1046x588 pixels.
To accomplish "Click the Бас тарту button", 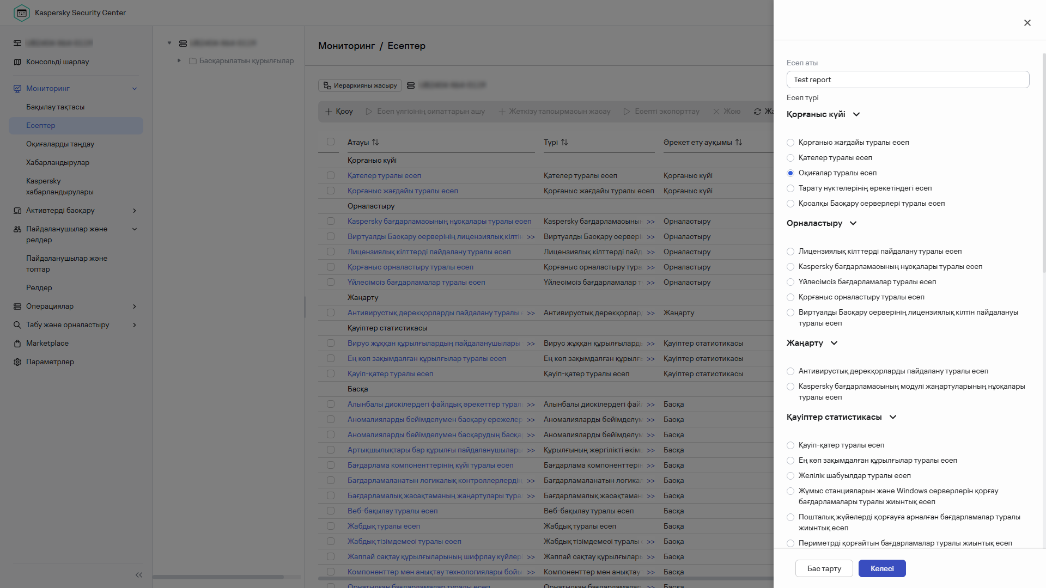I will [824, 568].
